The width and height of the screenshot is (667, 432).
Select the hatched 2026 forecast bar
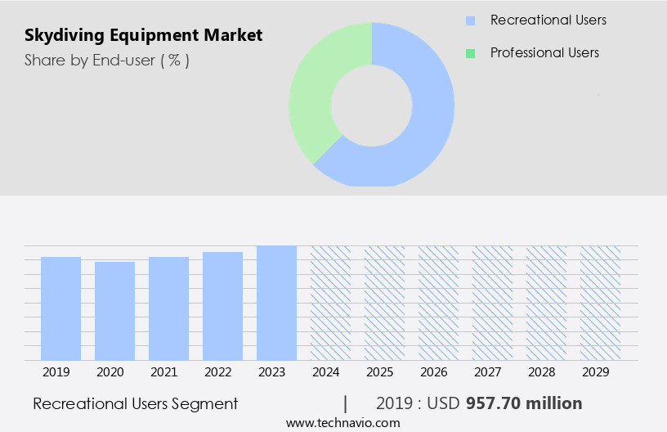click(438, 303)
